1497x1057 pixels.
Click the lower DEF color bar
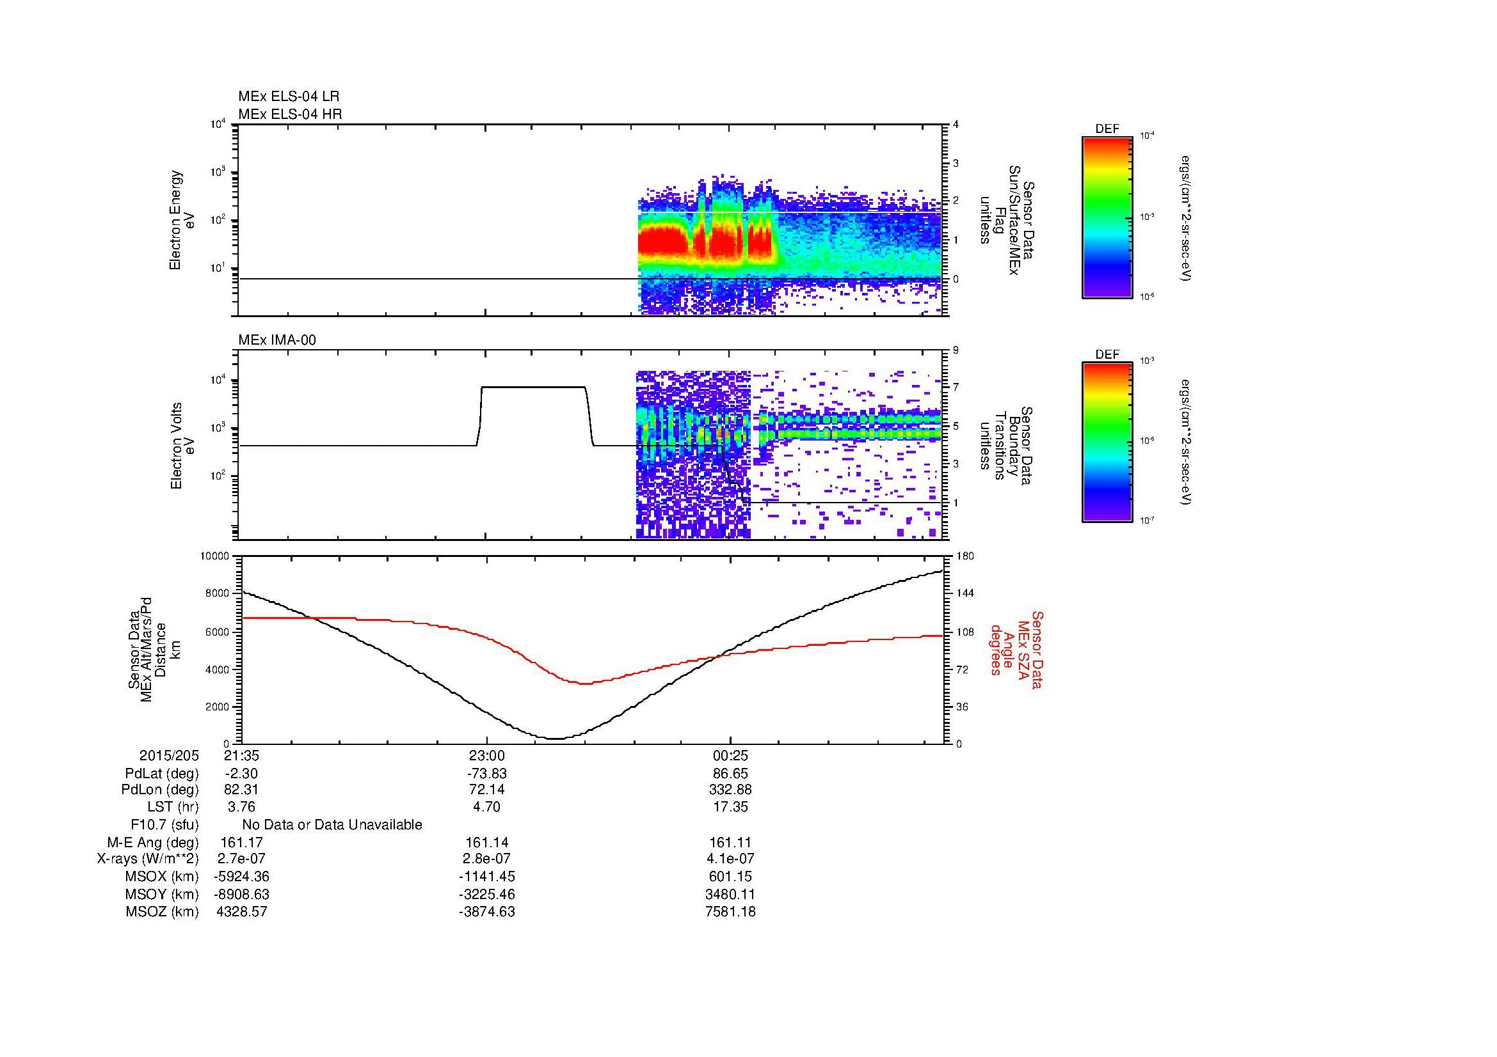click(x=1107, y=442)
